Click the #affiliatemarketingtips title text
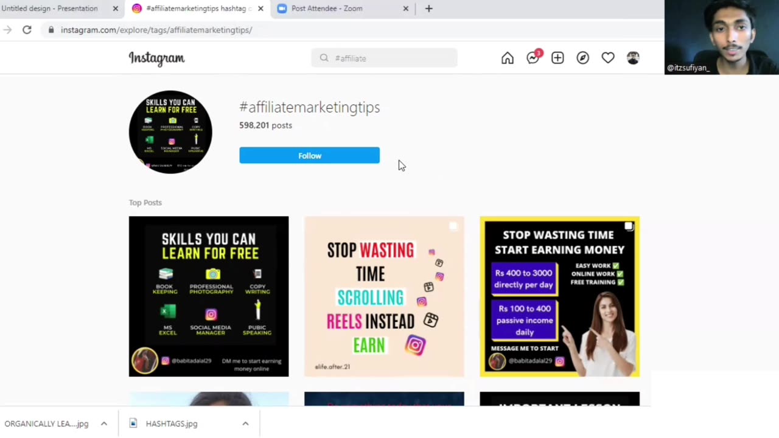 click(x=309, y=107)
